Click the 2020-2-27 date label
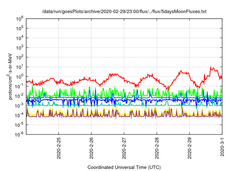 coord(124,148)
